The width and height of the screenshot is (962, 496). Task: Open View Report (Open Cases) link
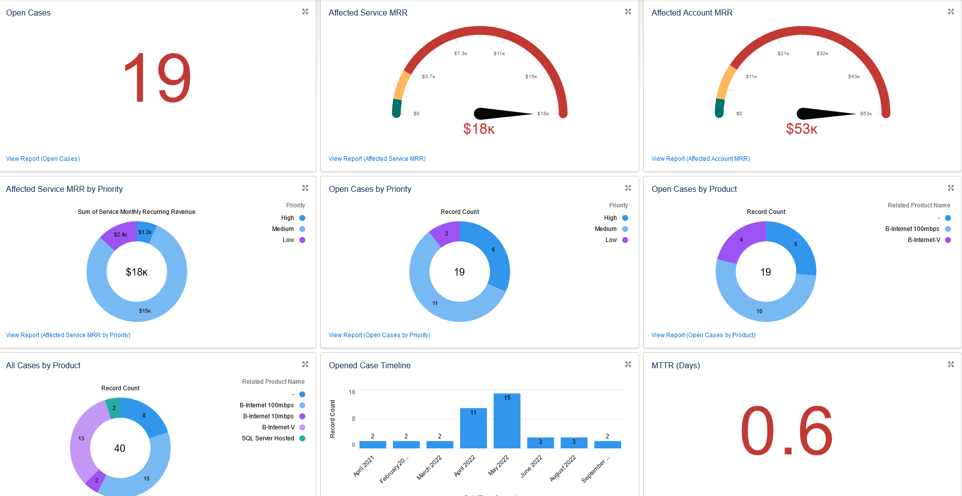point(43,159)
